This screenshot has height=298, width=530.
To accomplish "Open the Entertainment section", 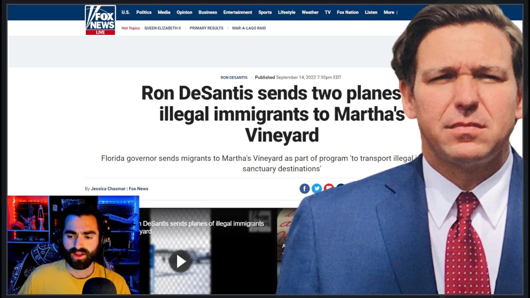I will click(238, 12).
